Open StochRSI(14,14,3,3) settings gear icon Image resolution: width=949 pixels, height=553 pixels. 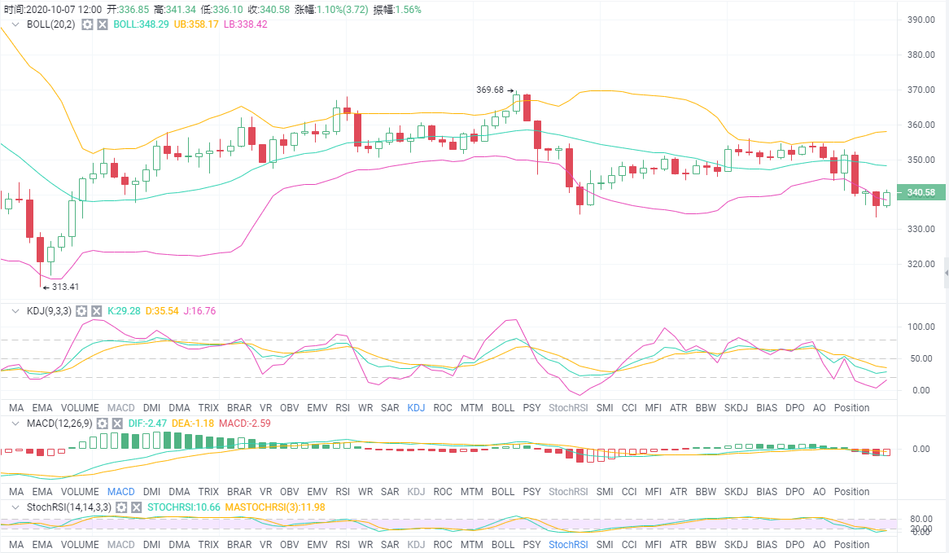(121, 507)
